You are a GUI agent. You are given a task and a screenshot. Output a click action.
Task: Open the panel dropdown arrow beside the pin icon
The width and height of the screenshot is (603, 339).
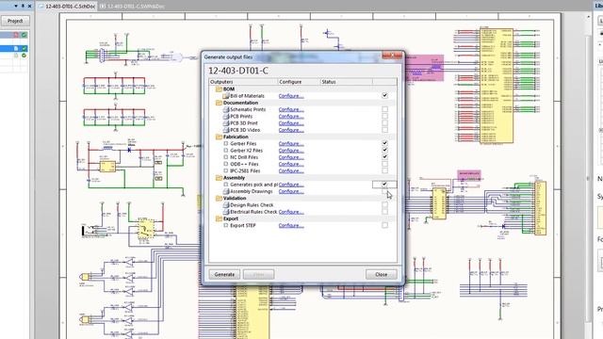(x=16, y=6)
